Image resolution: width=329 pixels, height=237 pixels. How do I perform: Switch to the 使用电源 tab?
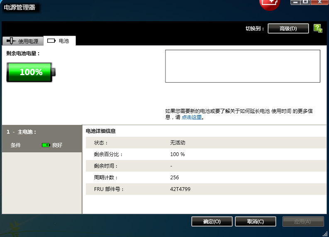pos(23,41)
